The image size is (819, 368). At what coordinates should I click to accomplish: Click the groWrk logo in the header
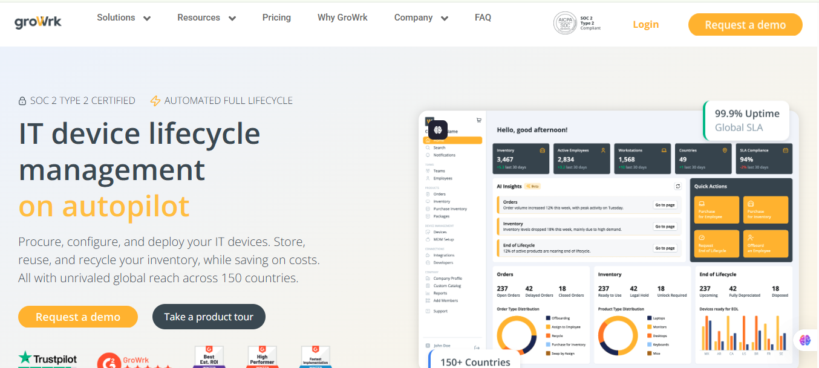tap(38, 22)
